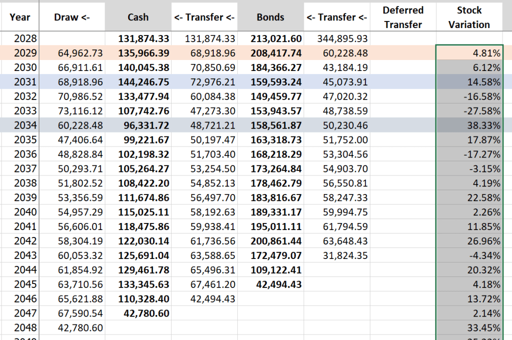Viewport: 512px width, 340px height.
Task: Click the Cash column header
Action: (138, 17)
